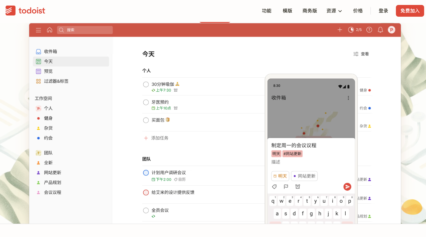Expand the 资源 dropdown in top navigation
This screenshot has height=237, width=426.
334,11
